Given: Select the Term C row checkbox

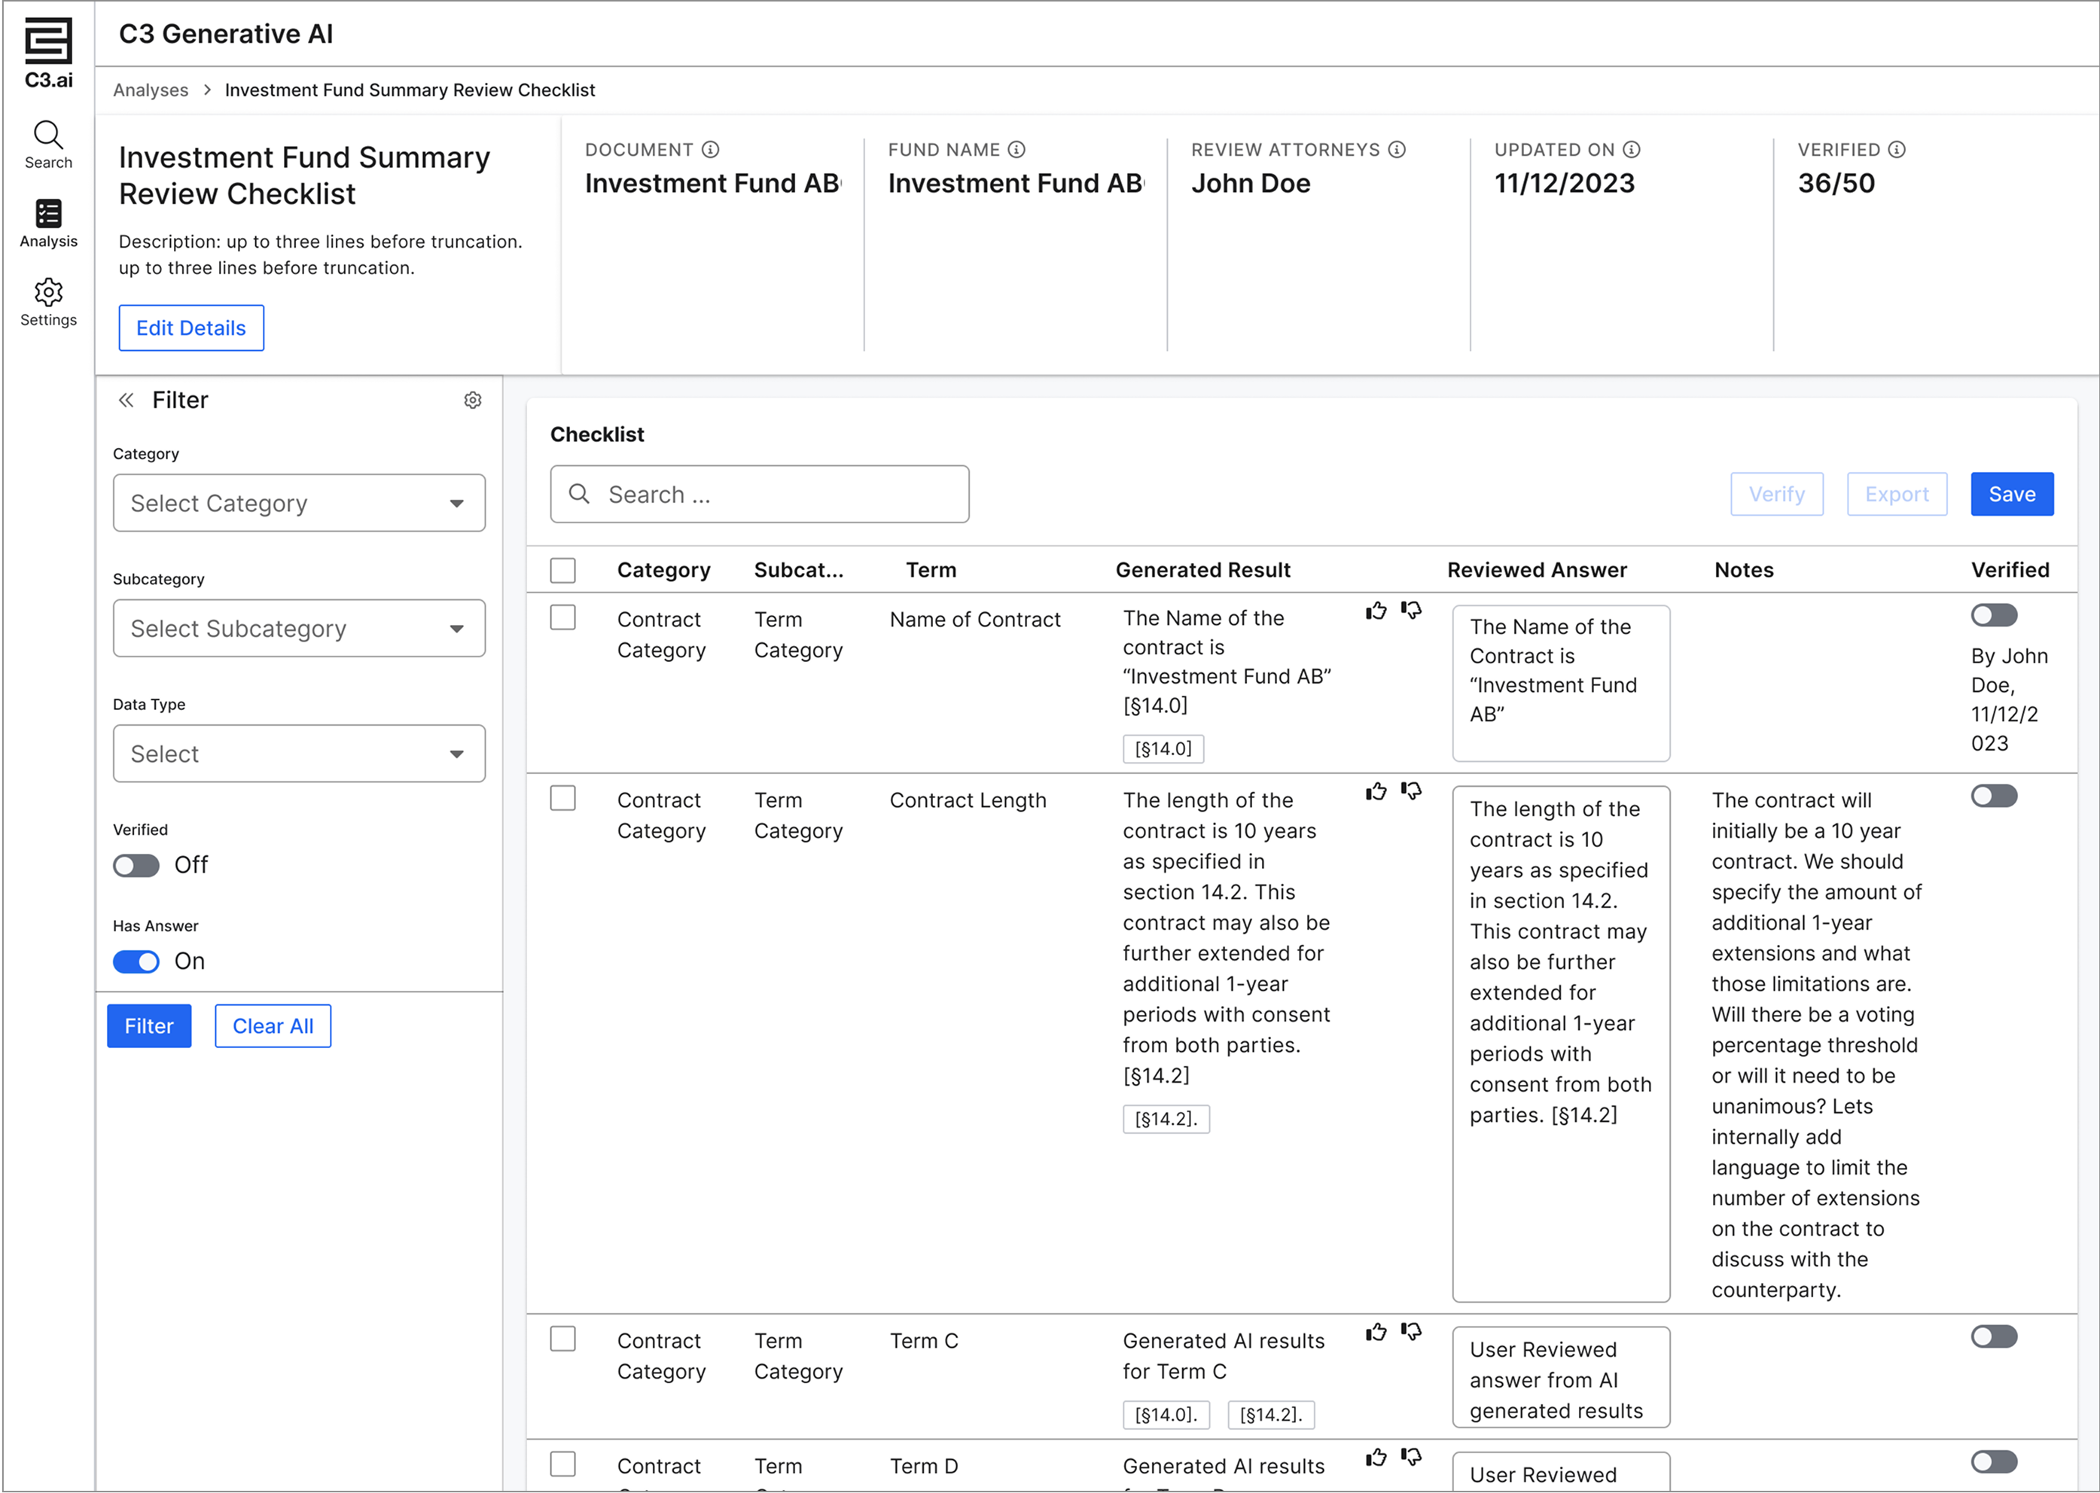Looking at the screenshot, I should point(562,1339).
